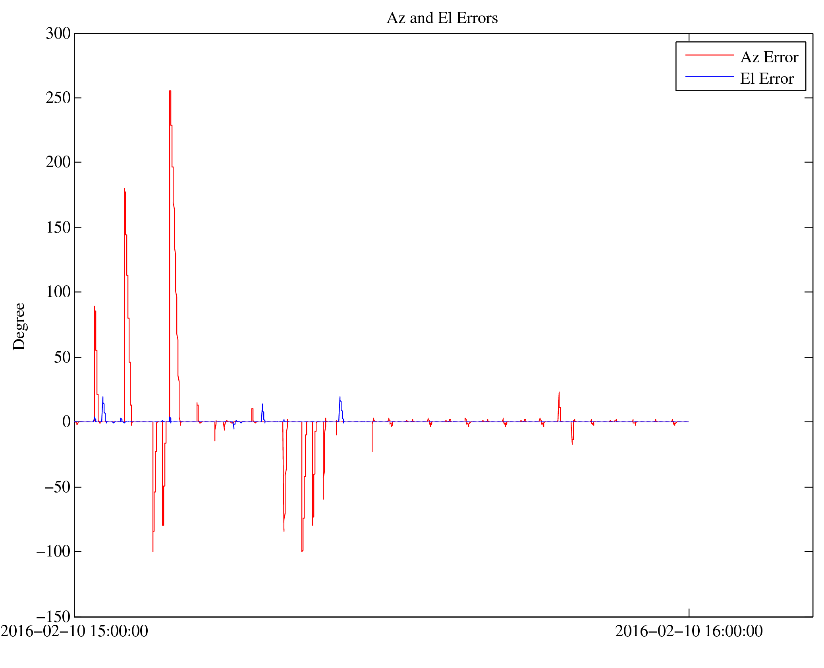Viewport: 824px width, 668px height.
Task: Click the 'Degree' y-axis label
Action: tap(19, 326)
